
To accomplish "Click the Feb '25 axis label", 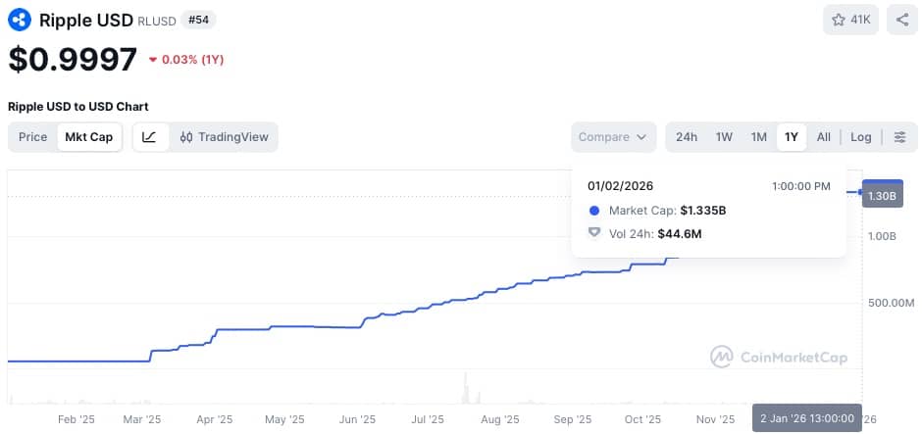I will tap(77, 419).
